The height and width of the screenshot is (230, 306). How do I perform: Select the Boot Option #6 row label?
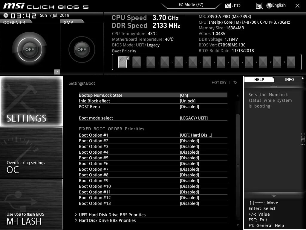(94, 164)
